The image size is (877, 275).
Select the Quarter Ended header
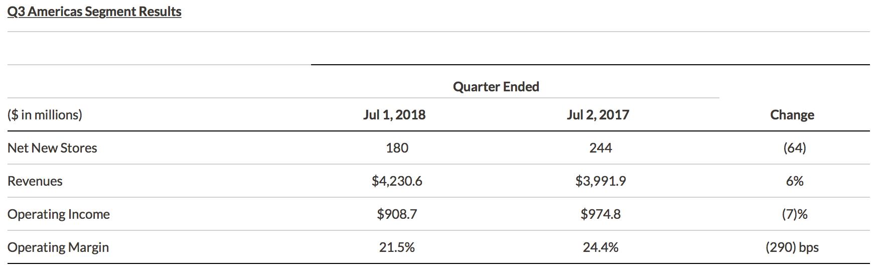[x=496, y=86]
